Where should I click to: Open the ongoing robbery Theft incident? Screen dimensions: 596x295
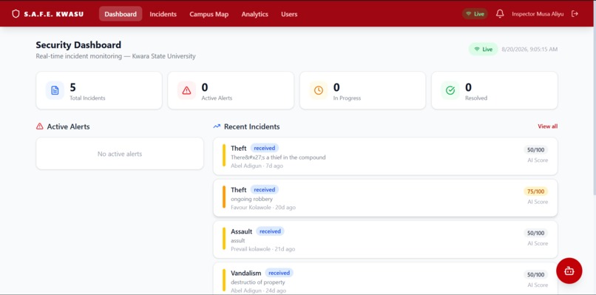pos(385,197)
